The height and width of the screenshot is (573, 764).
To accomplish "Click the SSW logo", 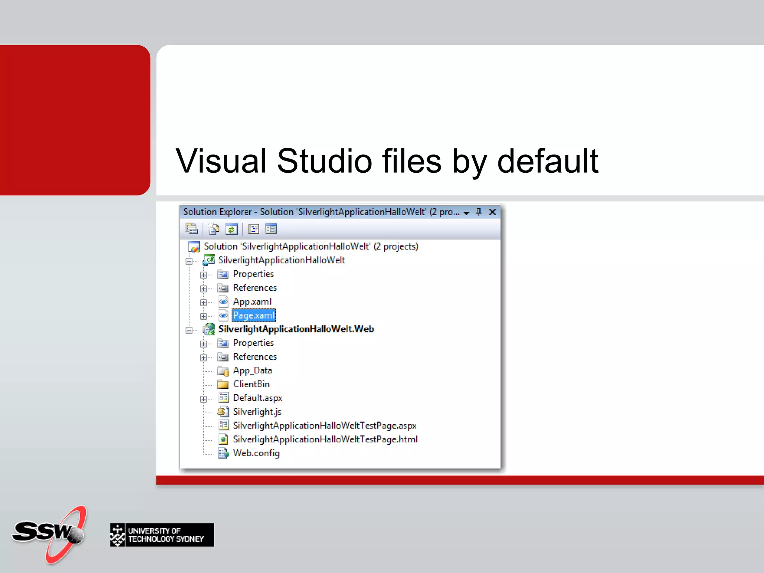I will tap(50, 535).
